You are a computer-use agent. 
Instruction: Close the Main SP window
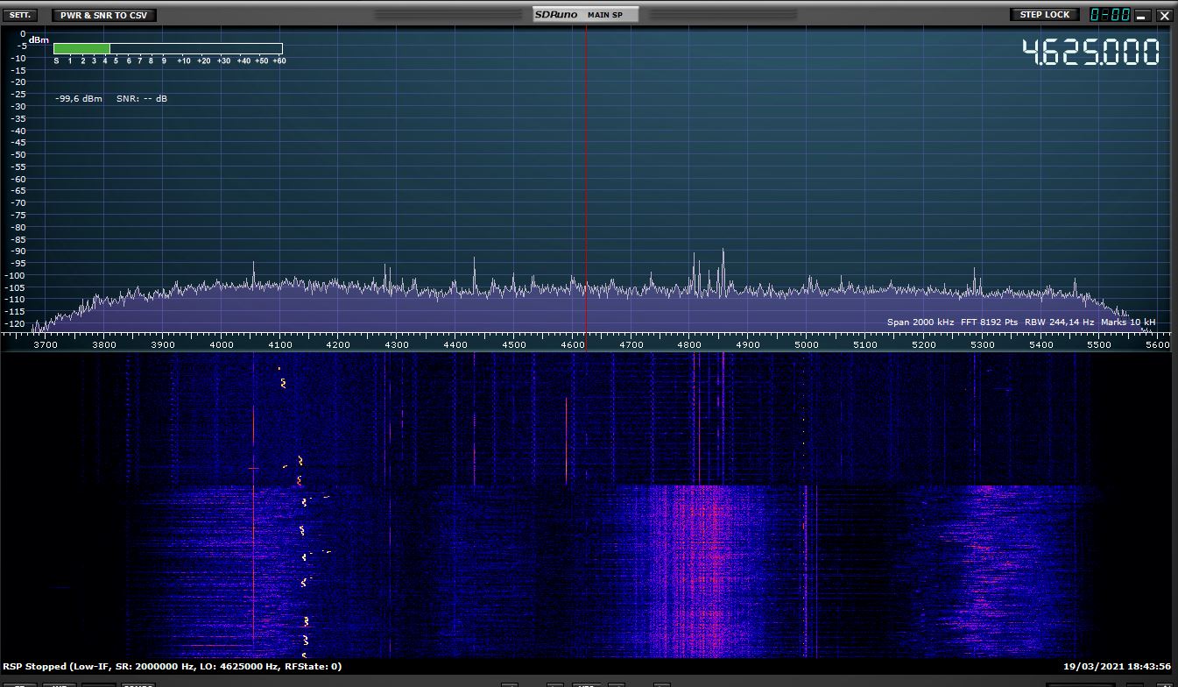point(1164,16)
